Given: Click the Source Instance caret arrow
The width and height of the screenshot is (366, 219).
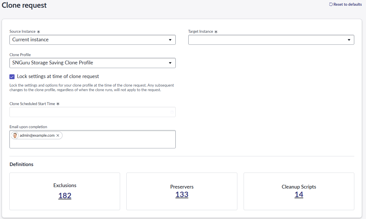Looking at the screenshot, I should [x=170, y=40].
